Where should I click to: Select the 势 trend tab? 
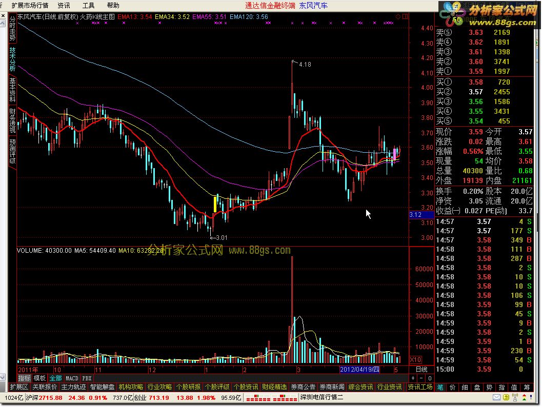pos(490,388)
